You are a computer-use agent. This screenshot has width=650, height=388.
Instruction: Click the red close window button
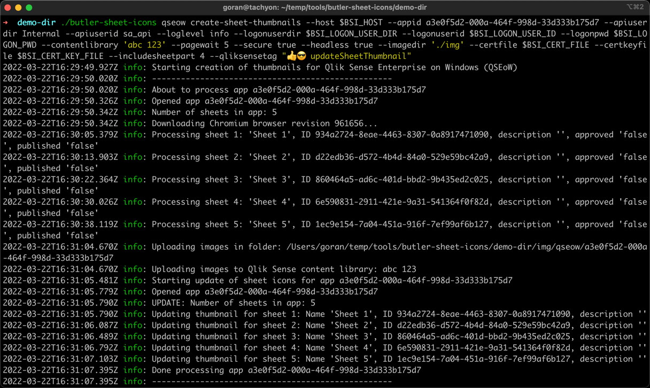7,7
